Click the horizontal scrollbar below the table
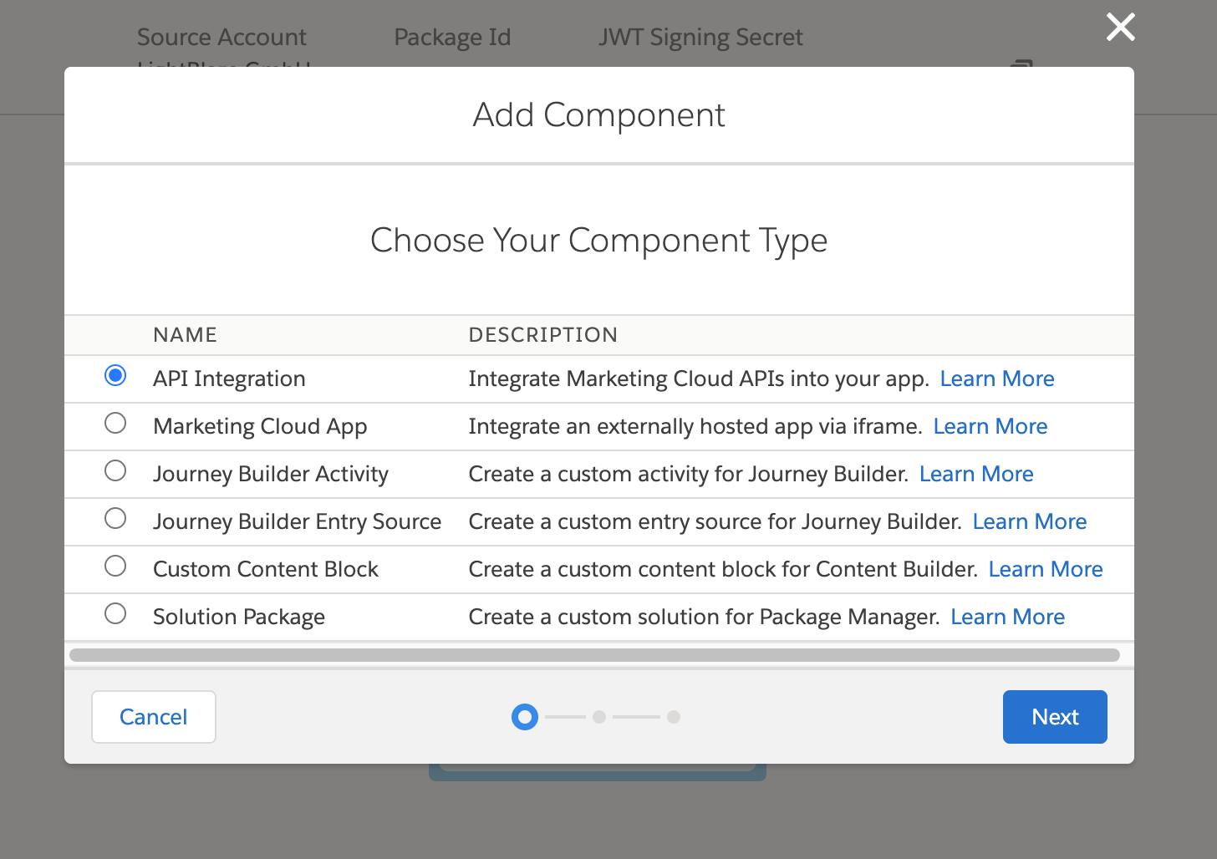1217x859 pixels. point(594,655)
